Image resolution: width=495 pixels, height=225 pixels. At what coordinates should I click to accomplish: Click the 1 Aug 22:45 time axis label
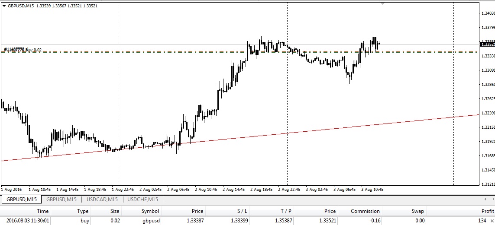(x=123, y=190)
